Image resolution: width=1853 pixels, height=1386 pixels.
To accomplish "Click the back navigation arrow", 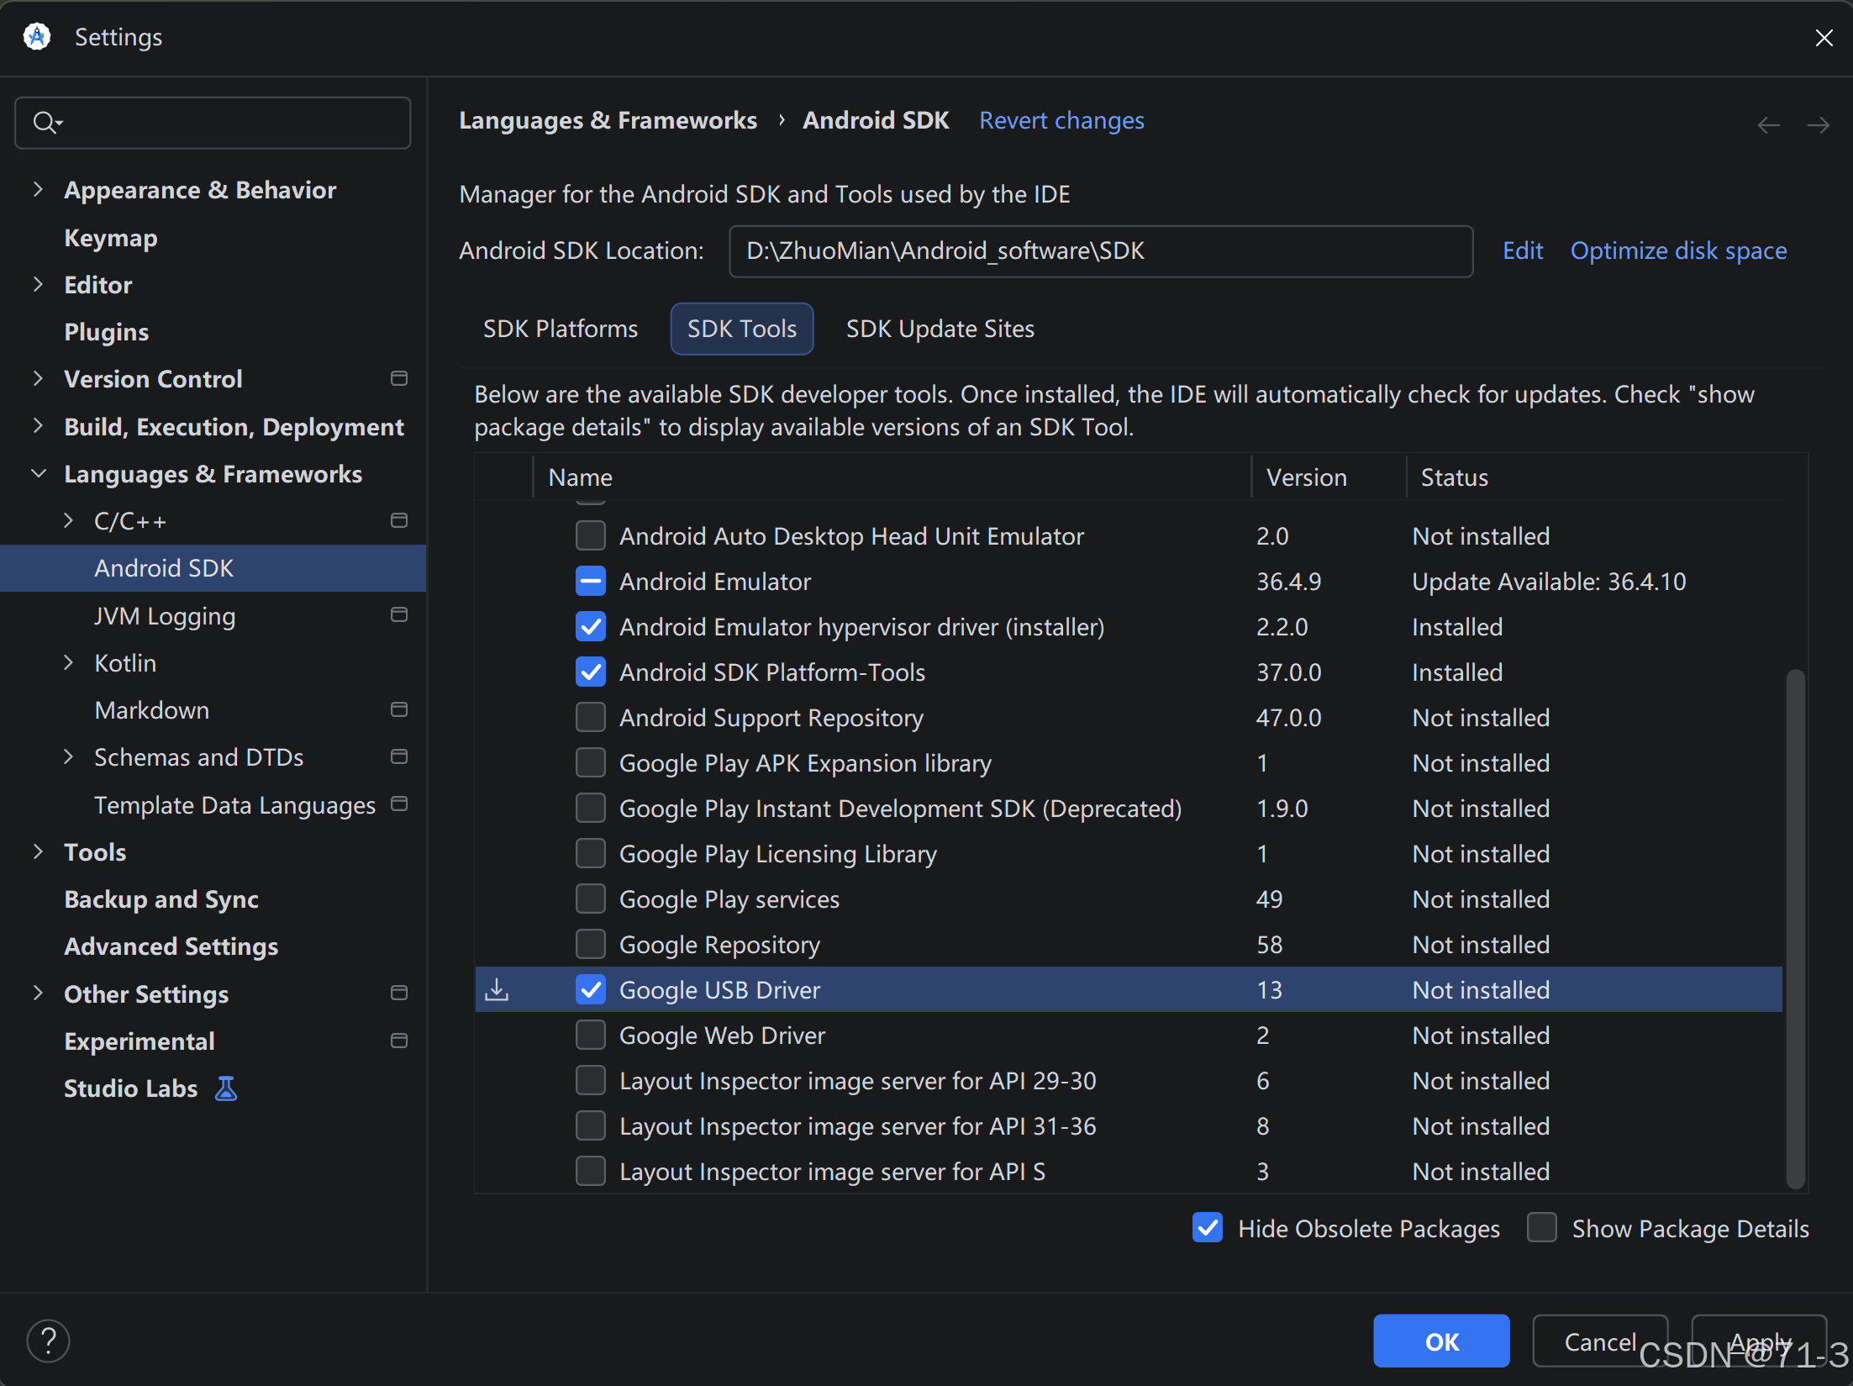I will pyautogui.click(x=1768, y=125).
